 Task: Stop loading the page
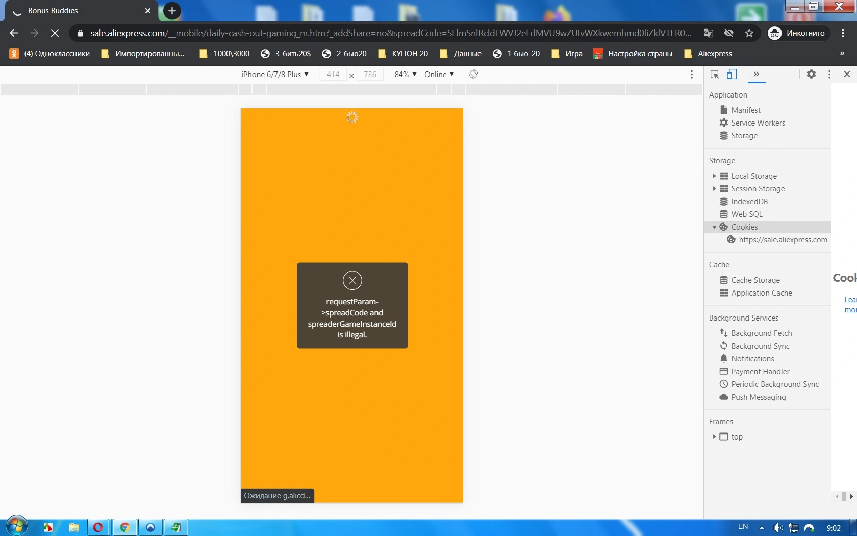(55, 33)
